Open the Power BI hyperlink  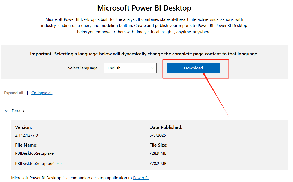pos(141,178)
